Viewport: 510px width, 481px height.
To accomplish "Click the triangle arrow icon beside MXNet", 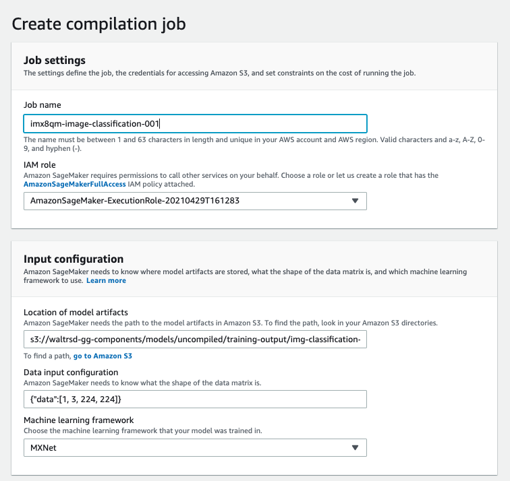I will click(355, 447).
